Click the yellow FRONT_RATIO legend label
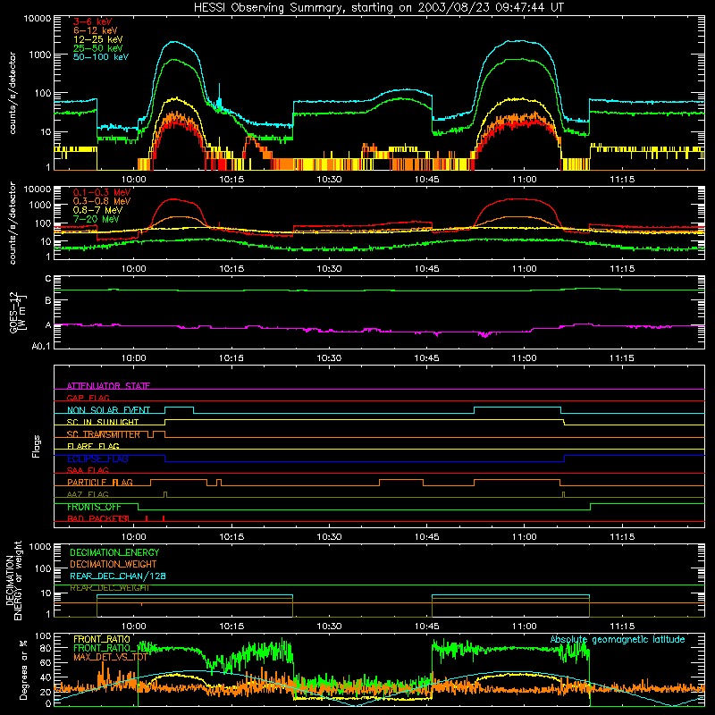 (x=102, y=639)
